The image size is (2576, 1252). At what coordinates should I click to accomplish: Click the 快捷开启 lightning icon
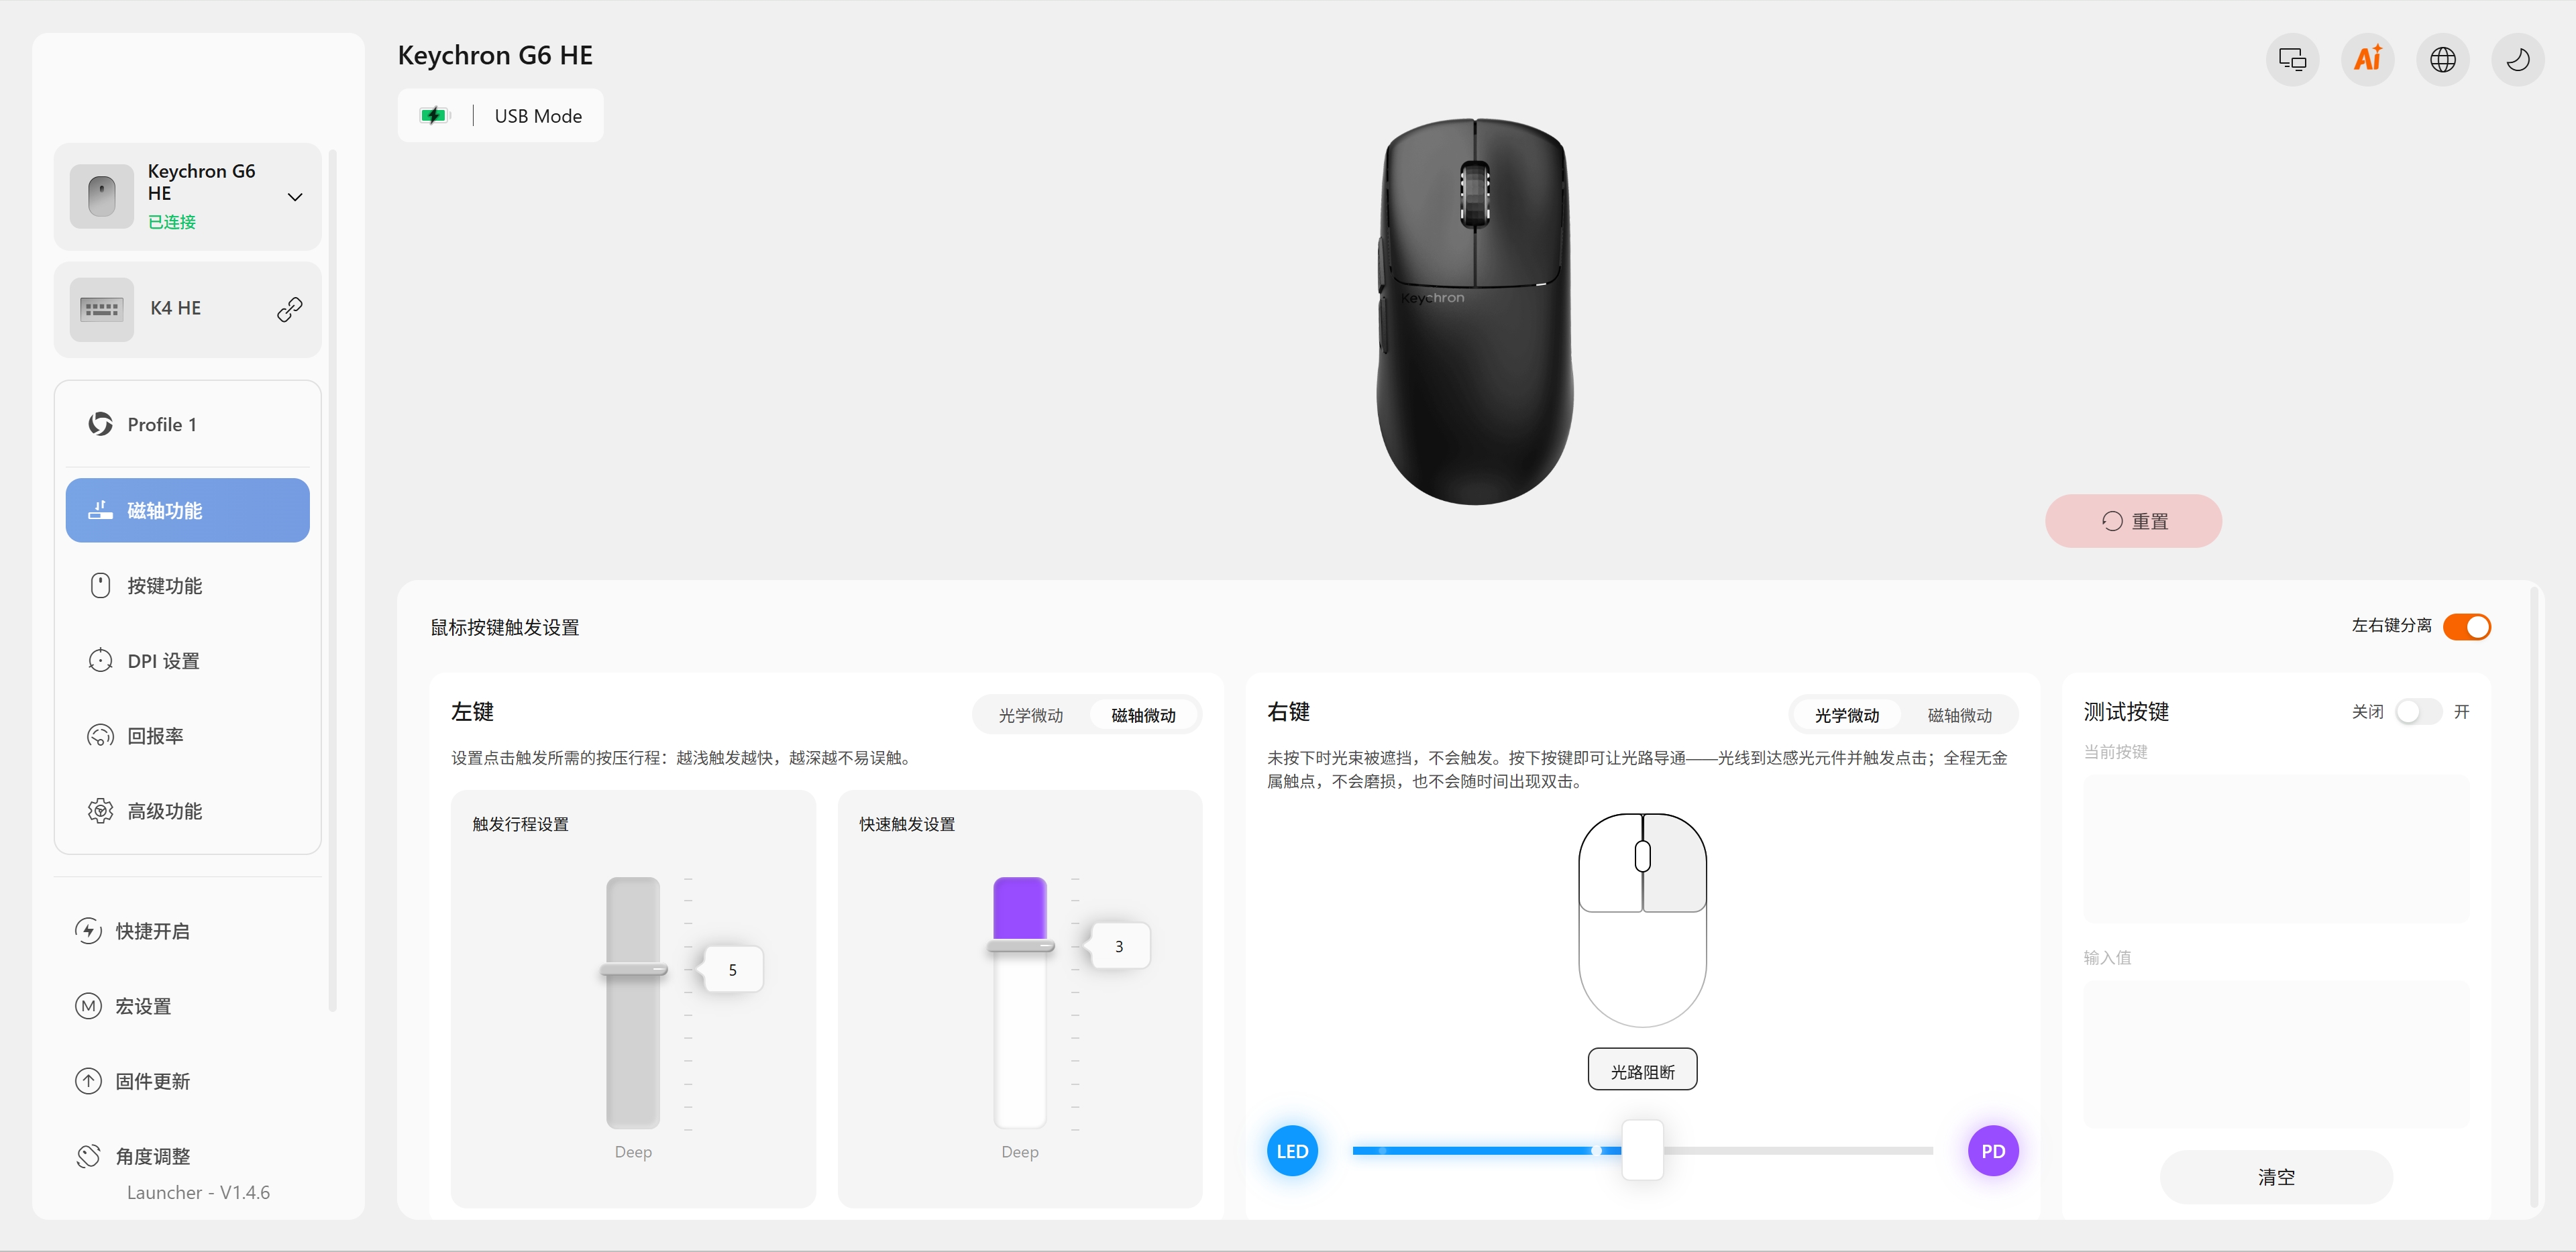tap(88, 931)
